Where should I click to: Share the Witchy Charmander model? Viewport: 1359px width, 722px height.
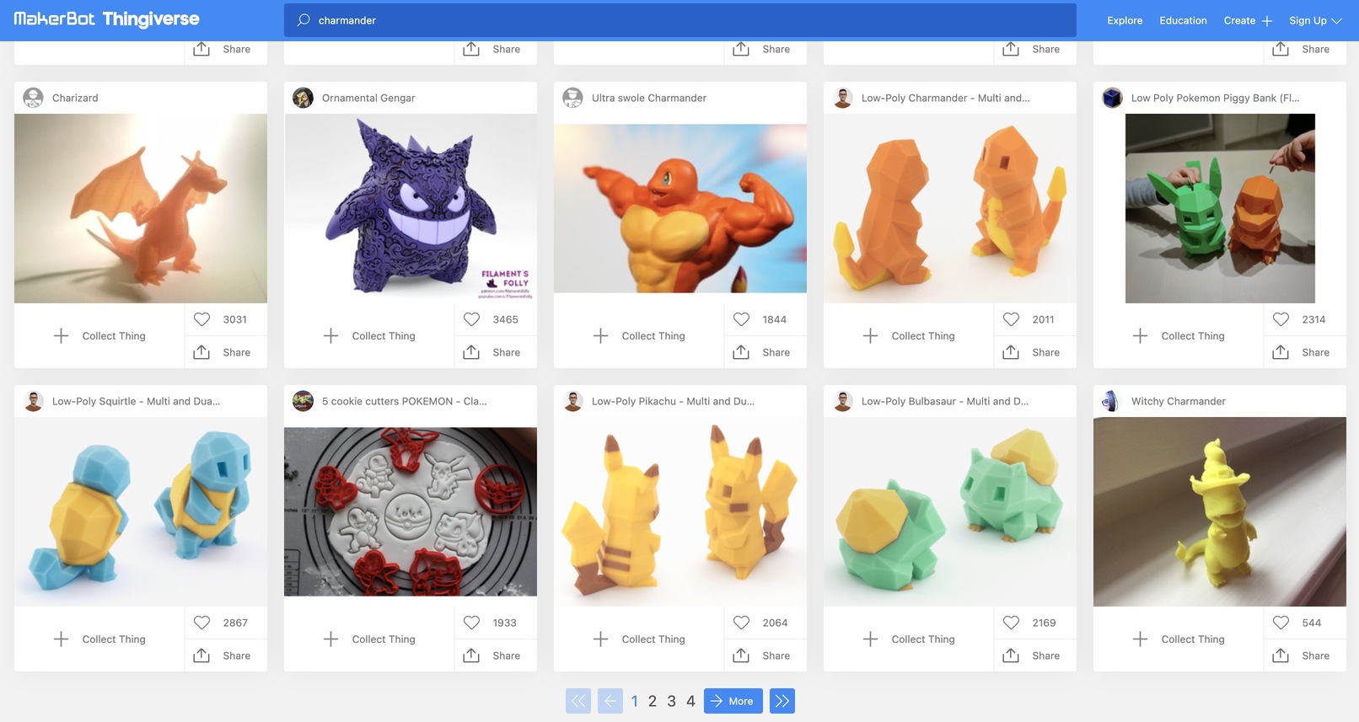[x=1305, y=655]
